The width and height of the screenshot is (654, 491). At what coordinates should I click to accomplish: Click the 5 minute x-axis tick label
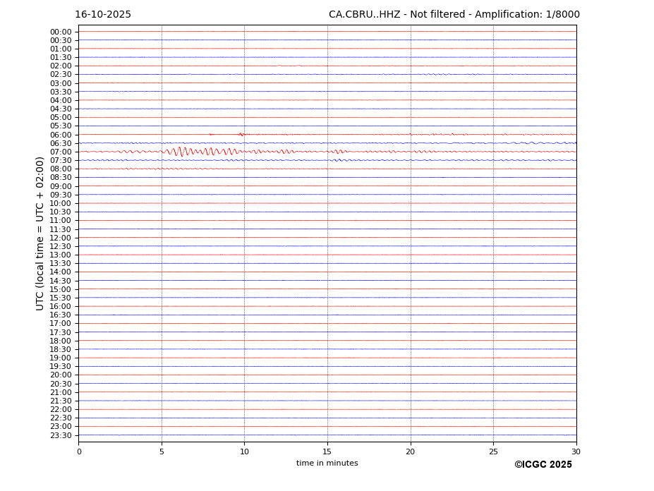pos(162,451)
